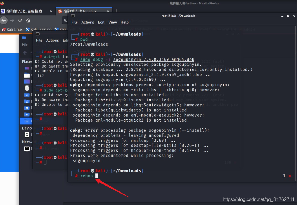297x205 pixels.
Task: Open a new Firefox tab with the plus icon
Action: 117,11
